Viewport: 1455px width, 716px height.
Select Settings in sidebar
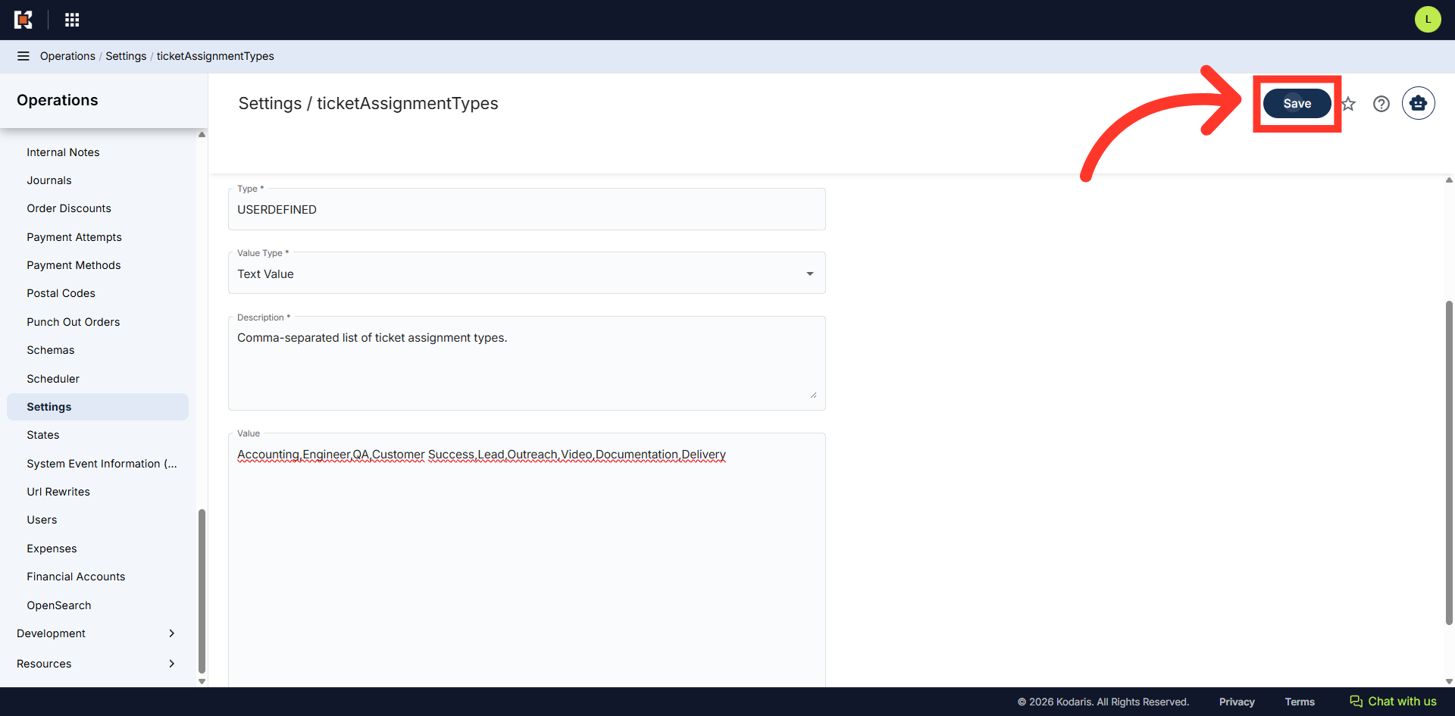pos(98,407)
